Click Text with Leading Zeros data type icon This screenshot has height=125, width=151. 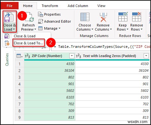[x=79, y=56]
